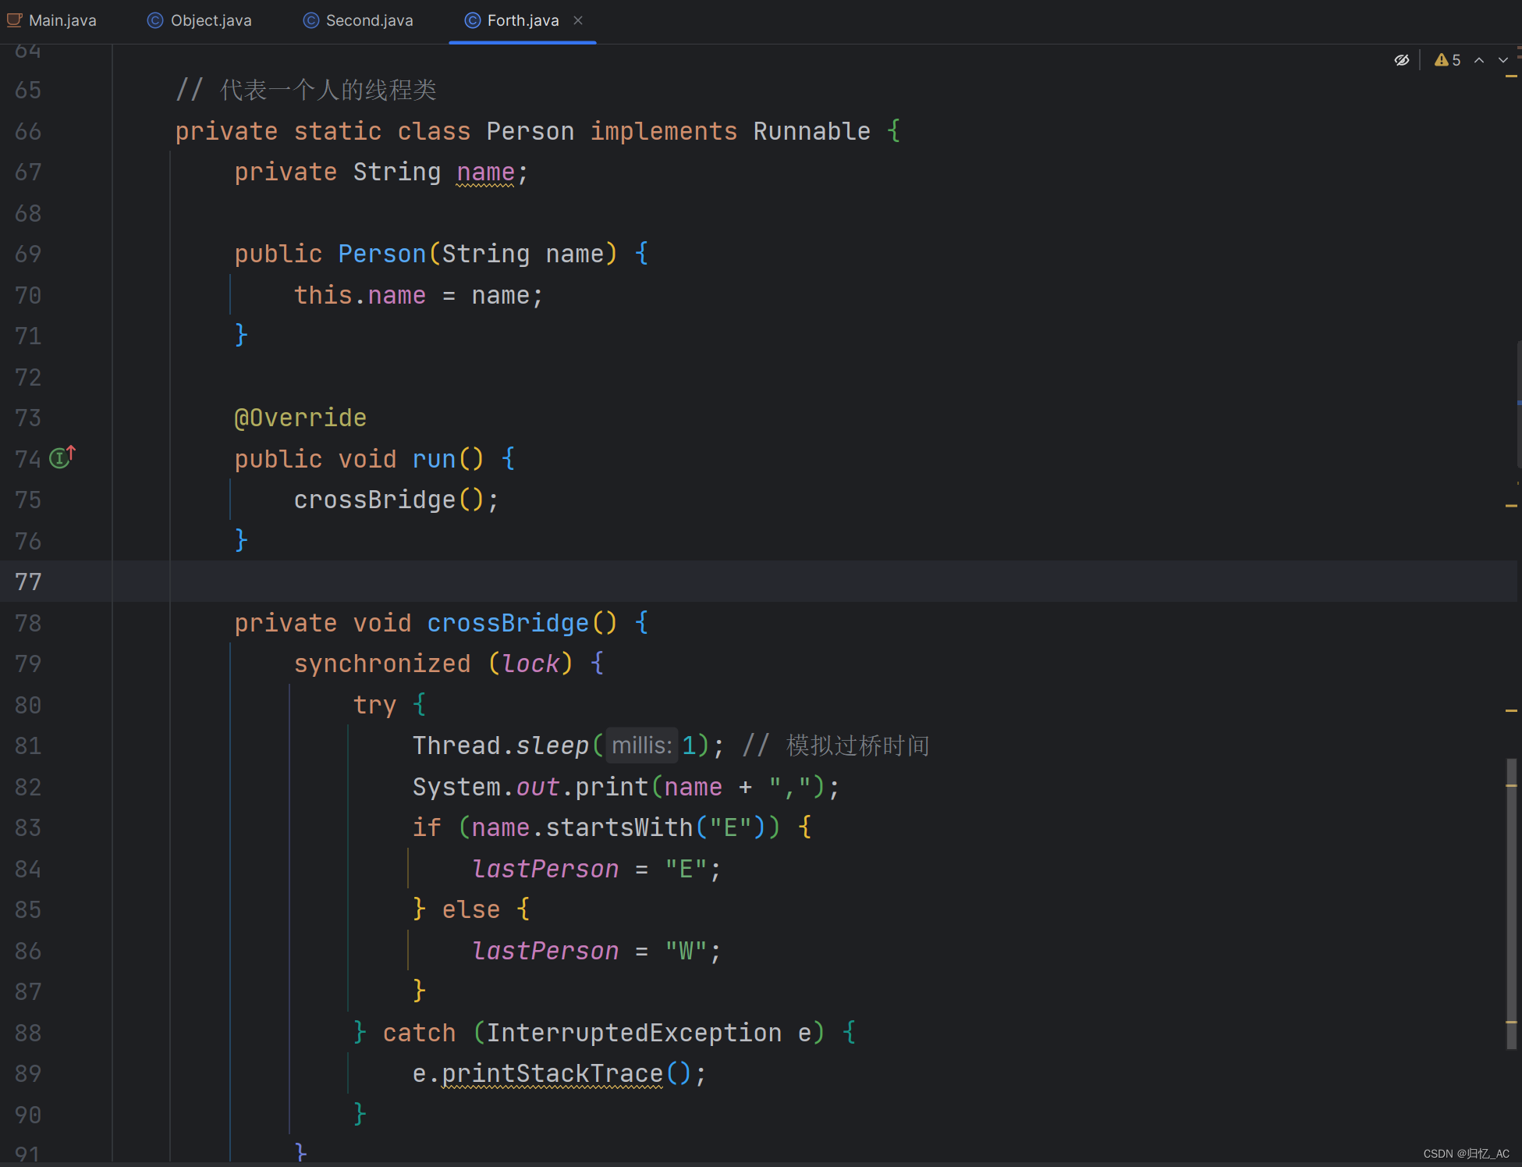Viewport: 1522px width, 1167px height.
Task: Click the Runnable interface name on line 66
Action: (x=811, y=131)
